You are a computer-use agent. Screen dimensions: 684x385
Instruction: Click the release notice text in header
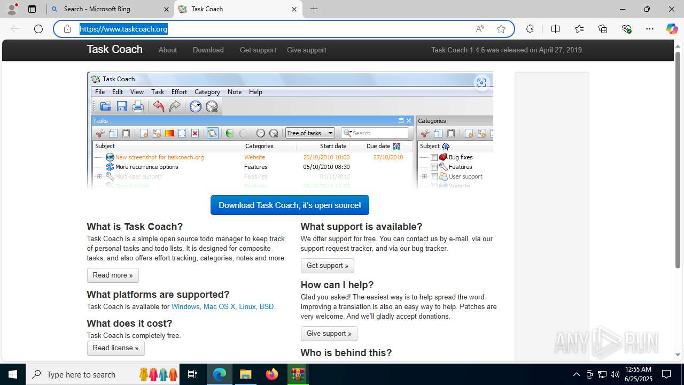pos(507,50)
